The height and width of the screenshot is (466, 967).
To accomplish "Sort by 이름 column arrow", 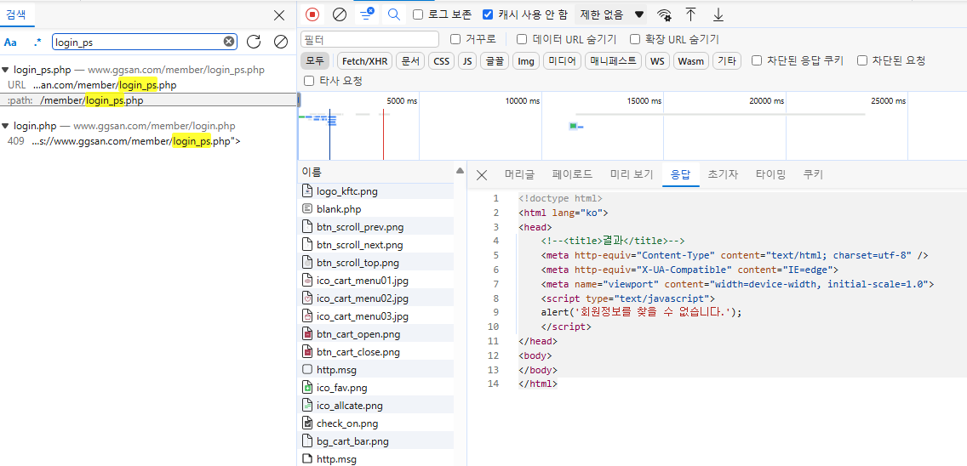I will pos(459,171).
